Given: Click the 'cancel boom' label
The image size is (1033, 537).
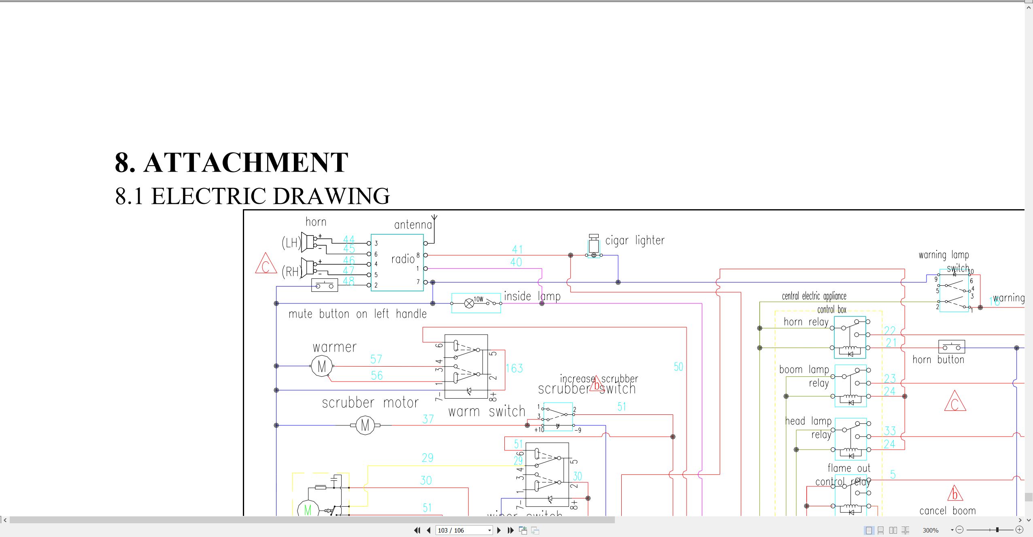Looking at the screenshot, I should pyautogui.click(x=947, y=511).
